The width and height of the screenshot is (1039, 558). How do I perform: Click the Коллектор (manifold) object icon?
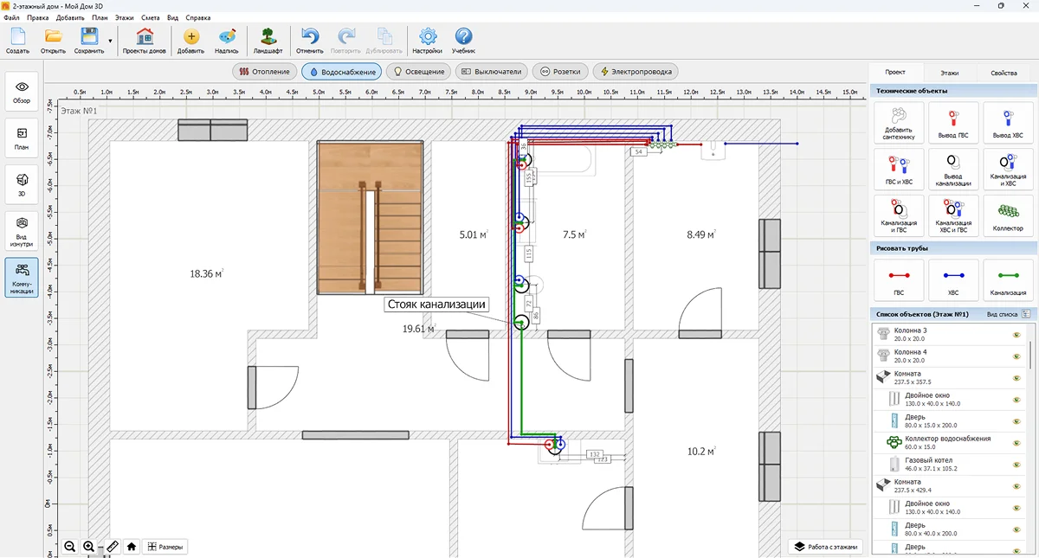[x=1007, y=215]
